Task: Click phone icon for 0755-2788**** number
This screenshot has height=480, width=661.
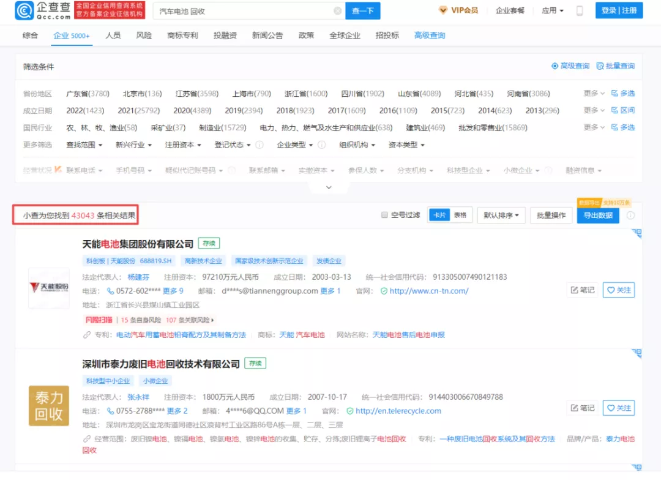Action: coord(110,411)
